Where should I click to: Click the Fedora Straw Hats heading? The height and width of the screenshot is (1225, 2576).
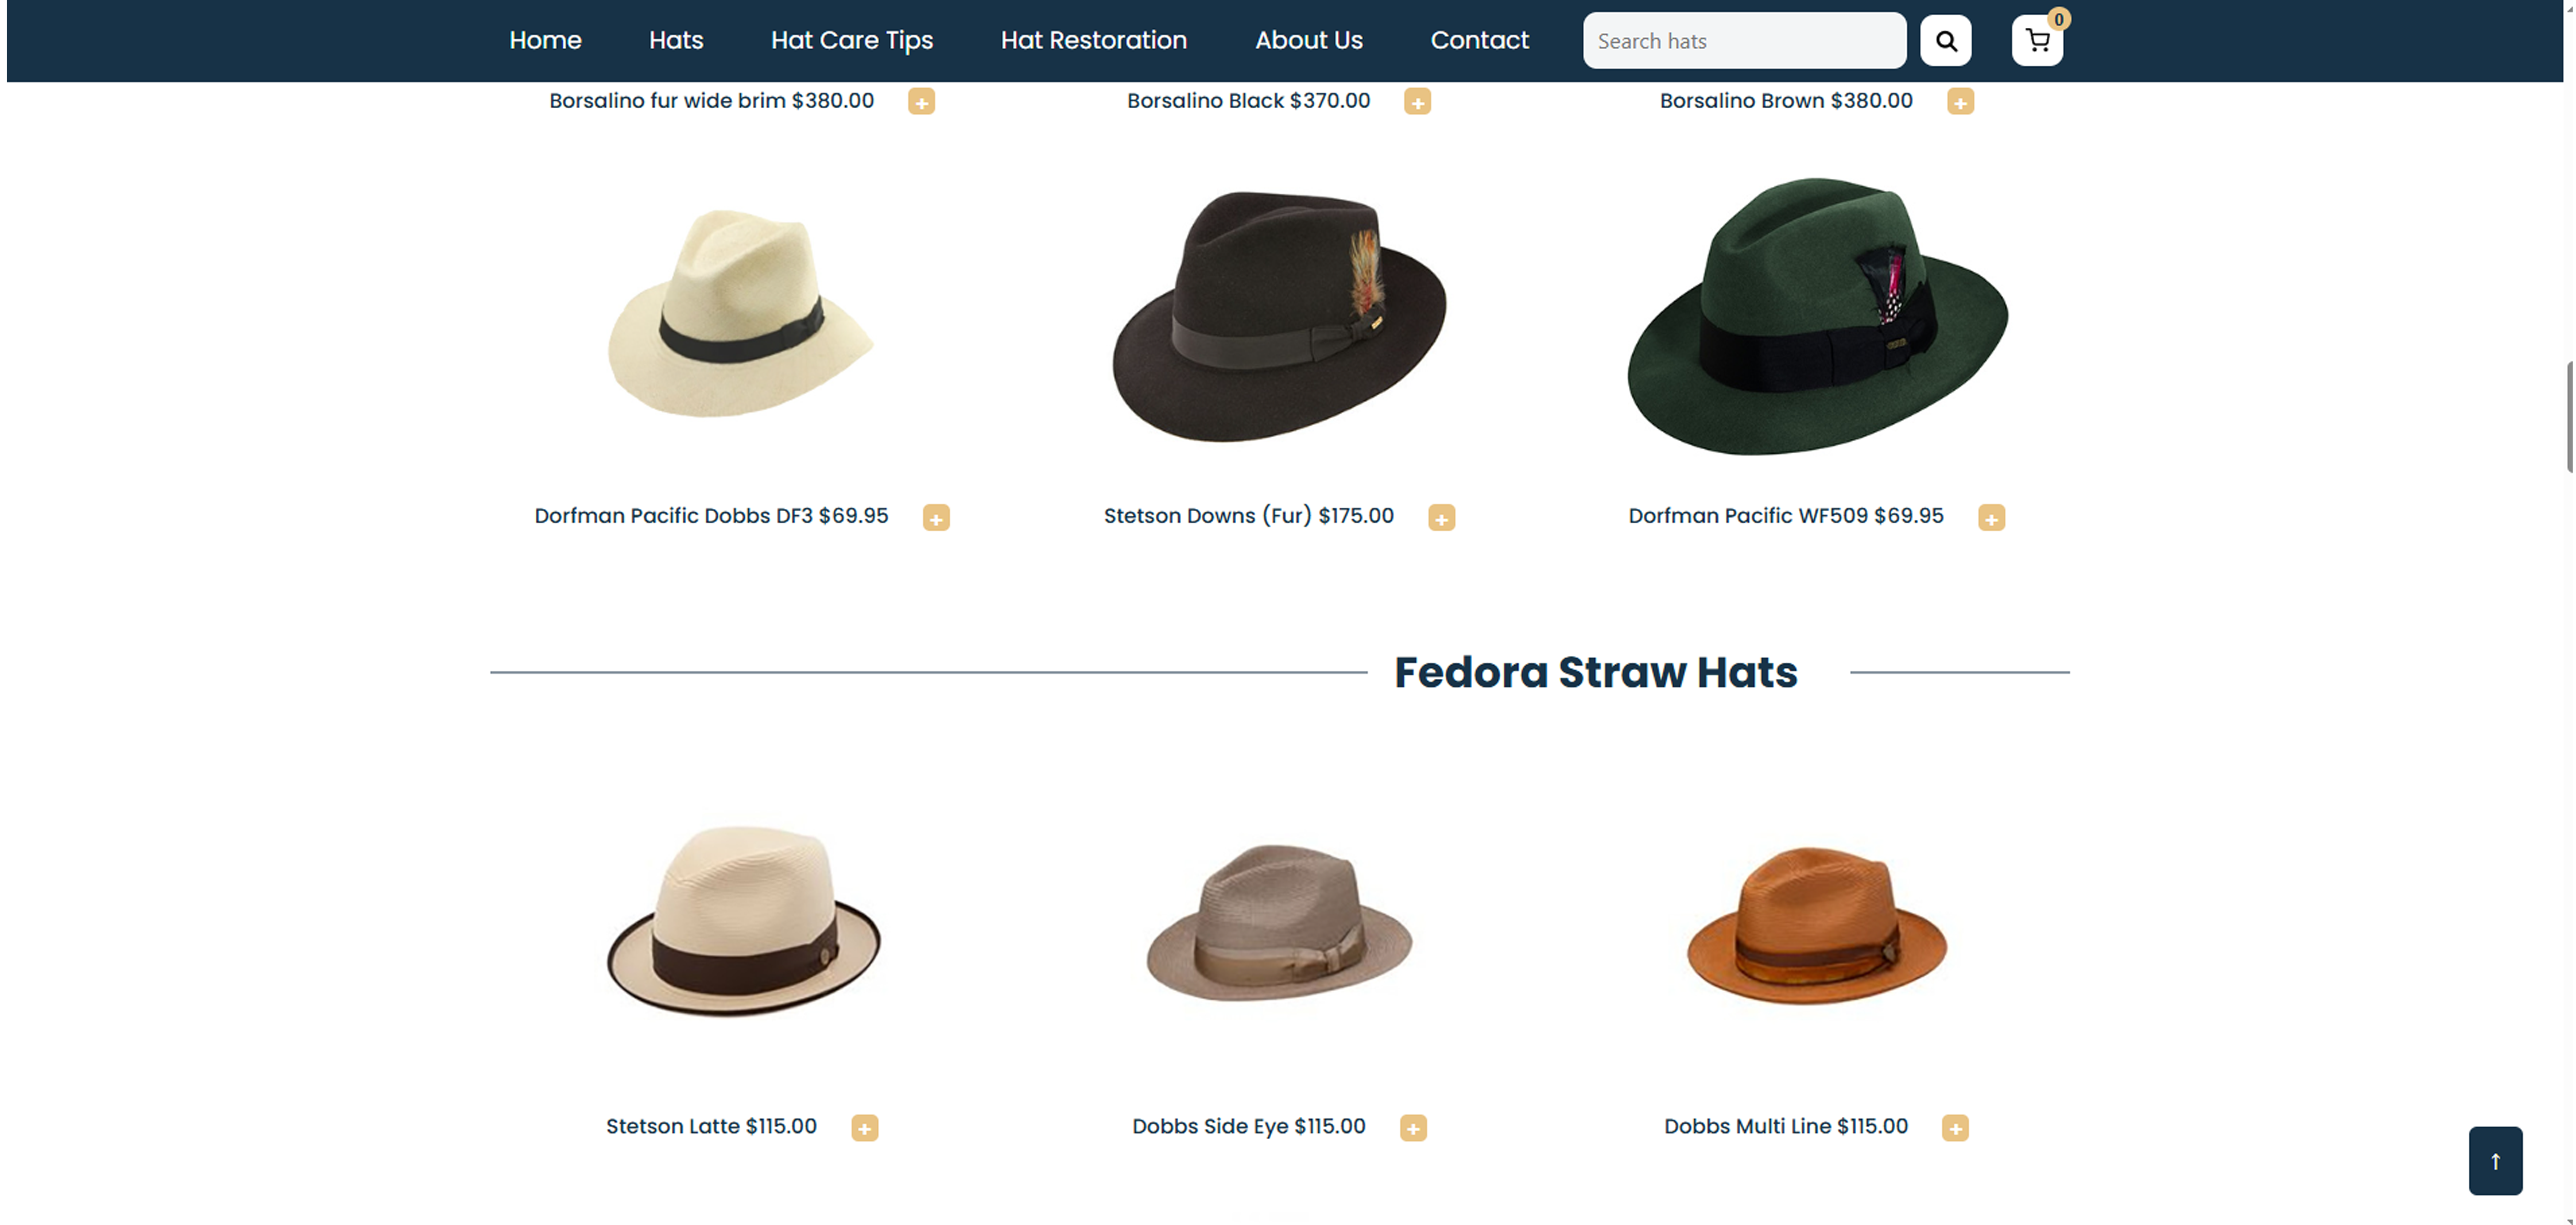[x=1596, y=672]
